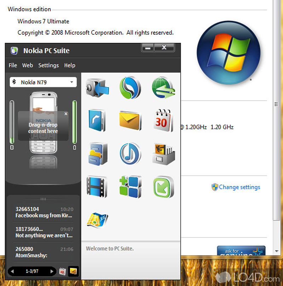The image size is (283, 286).
Task: Click the phone memory level bar on left
Action: (x=12, y=122)
